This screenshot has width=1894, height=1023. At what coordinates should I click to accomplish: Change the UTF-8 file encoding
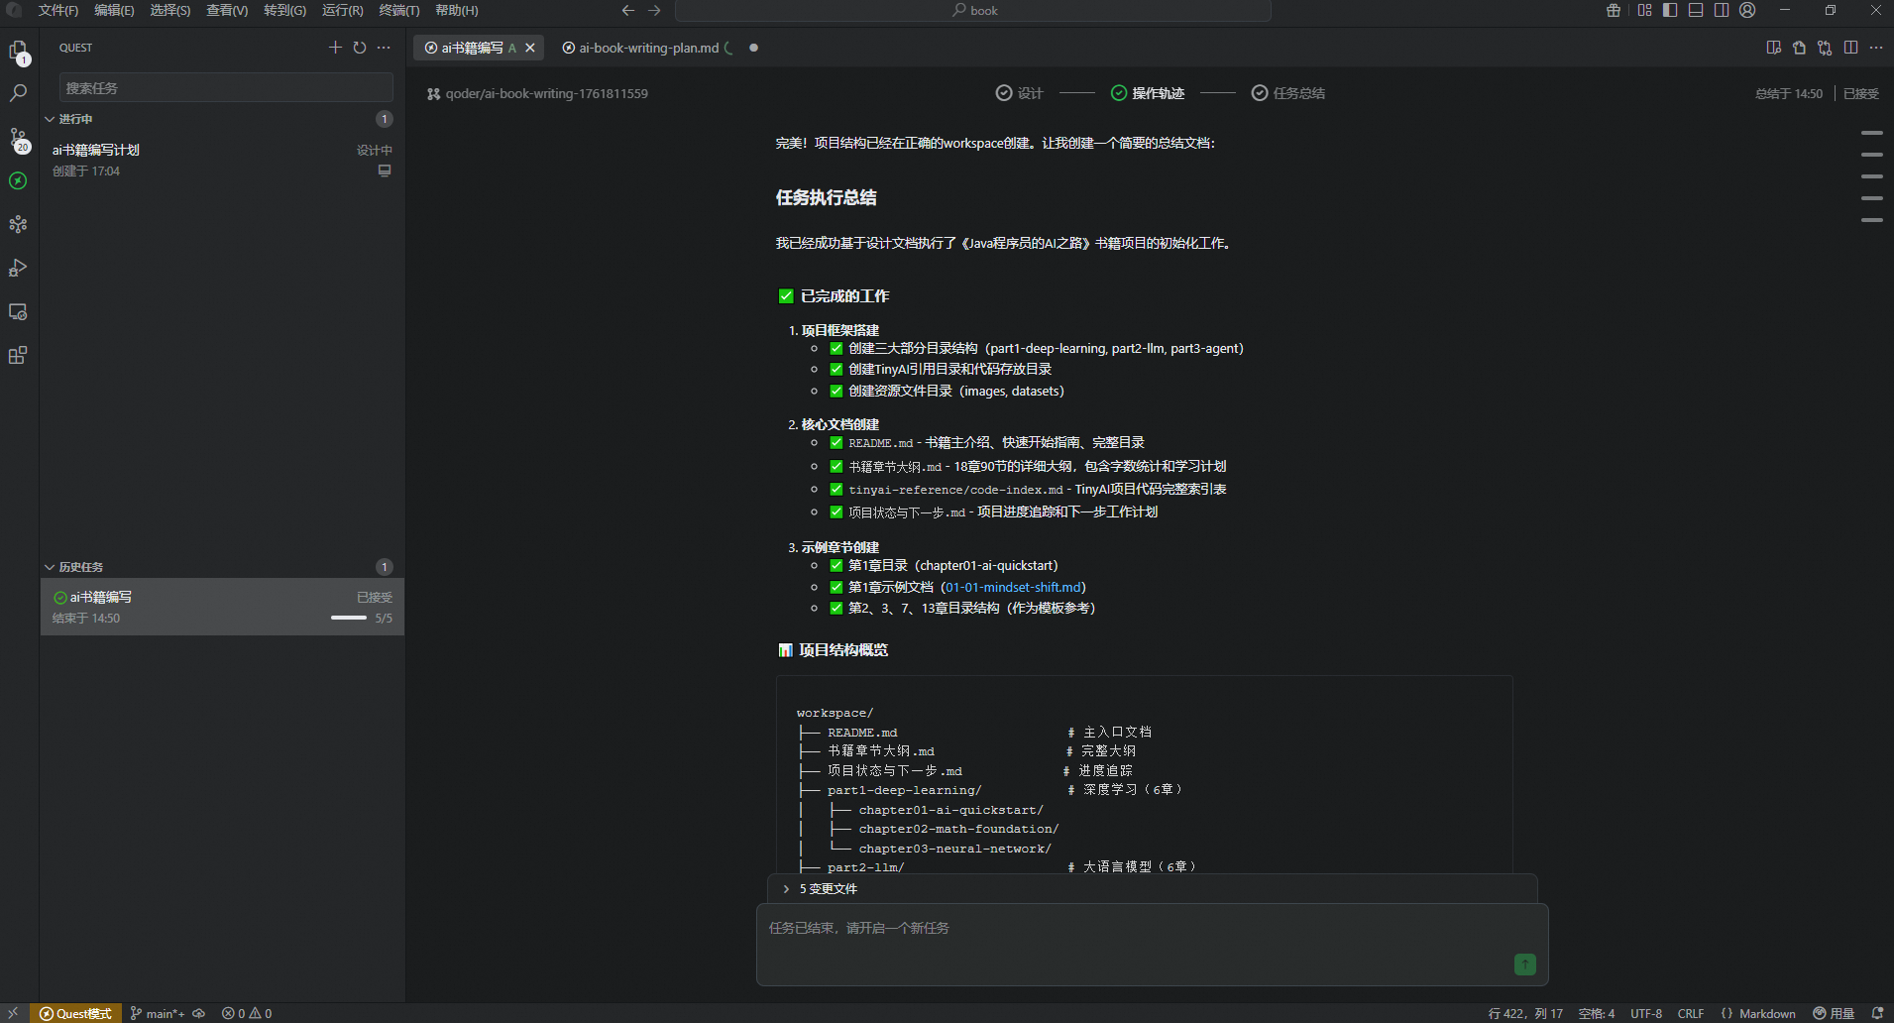click(x=1646, y=1013)
